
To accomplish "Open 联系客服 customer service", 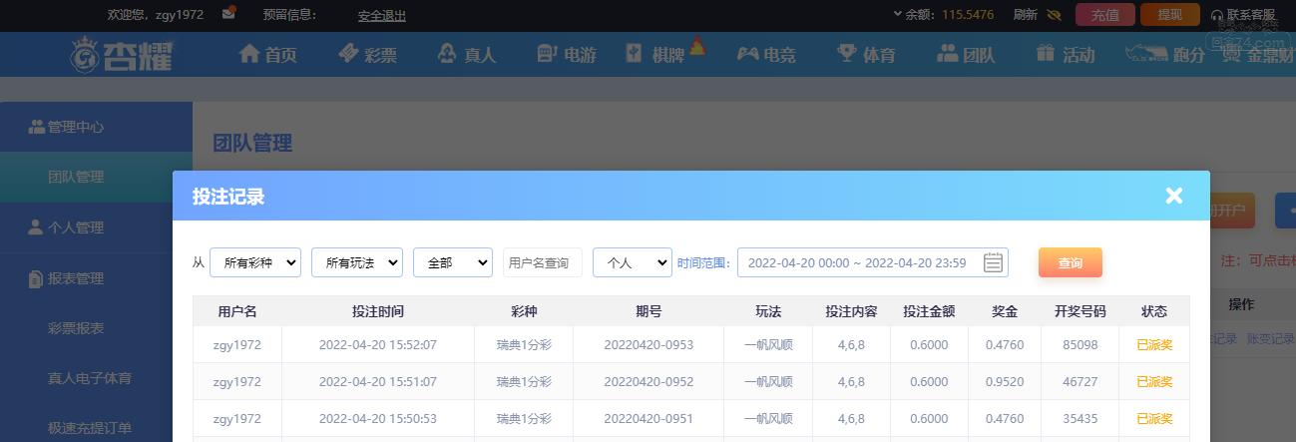I will point(1243,15).
